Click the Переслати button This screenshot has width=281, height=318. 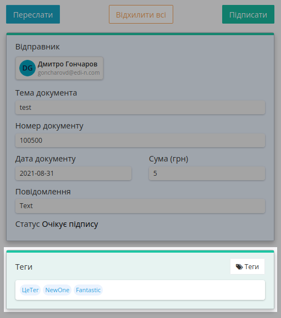click(x=33, y=14)
